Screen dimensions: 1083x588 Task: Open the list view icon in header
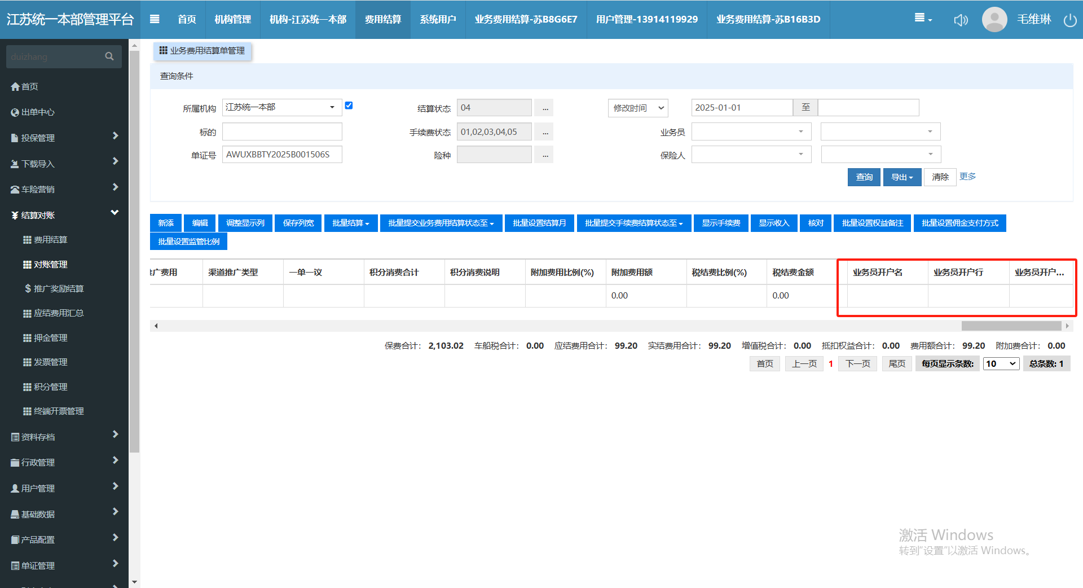tap(922, 19)
